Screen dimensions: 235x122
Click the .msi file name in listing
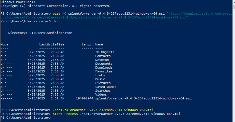[x=144, y=98]
